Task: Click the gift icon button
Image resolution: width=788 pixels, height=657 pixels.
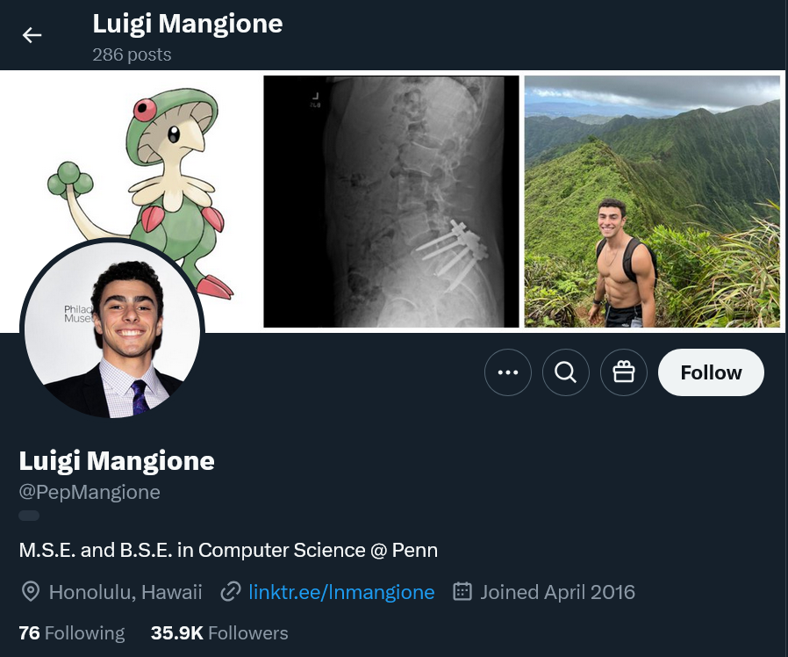Action: point(624,372)
